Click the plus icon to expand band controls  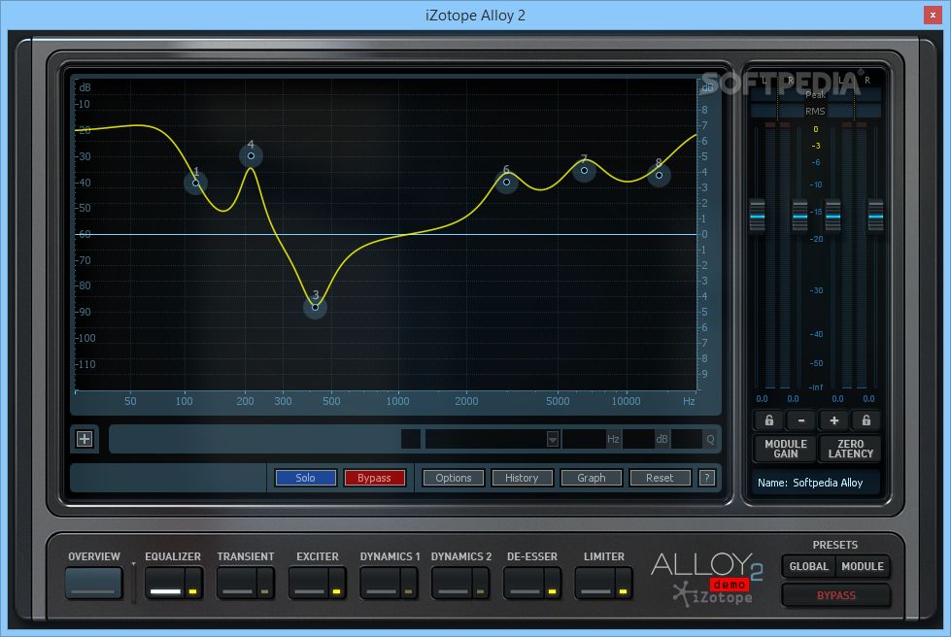click(x=85, y=439)
